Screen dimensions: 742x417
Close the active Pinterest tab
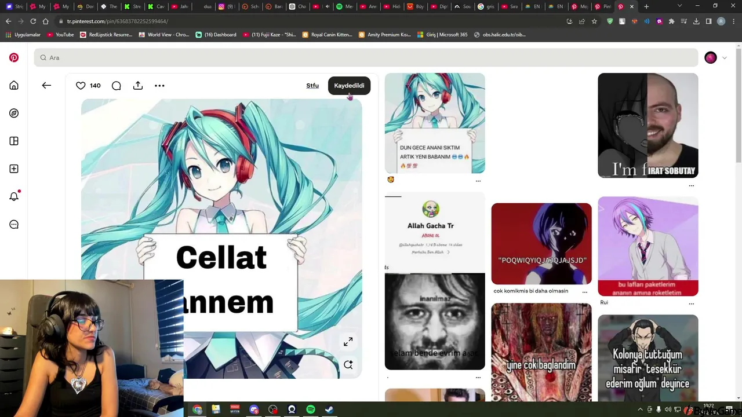click(x=632, y=6)
